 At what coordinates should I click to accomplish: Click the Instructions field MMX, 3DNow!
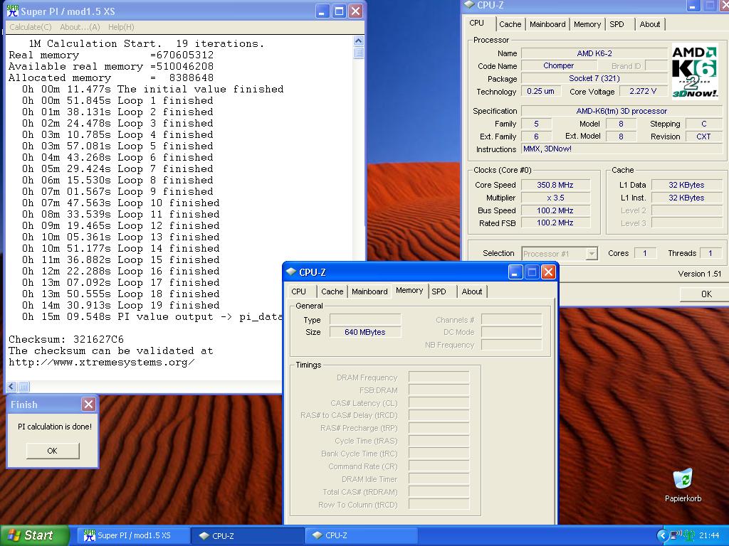pyautogui.click(x=622, y=149)
